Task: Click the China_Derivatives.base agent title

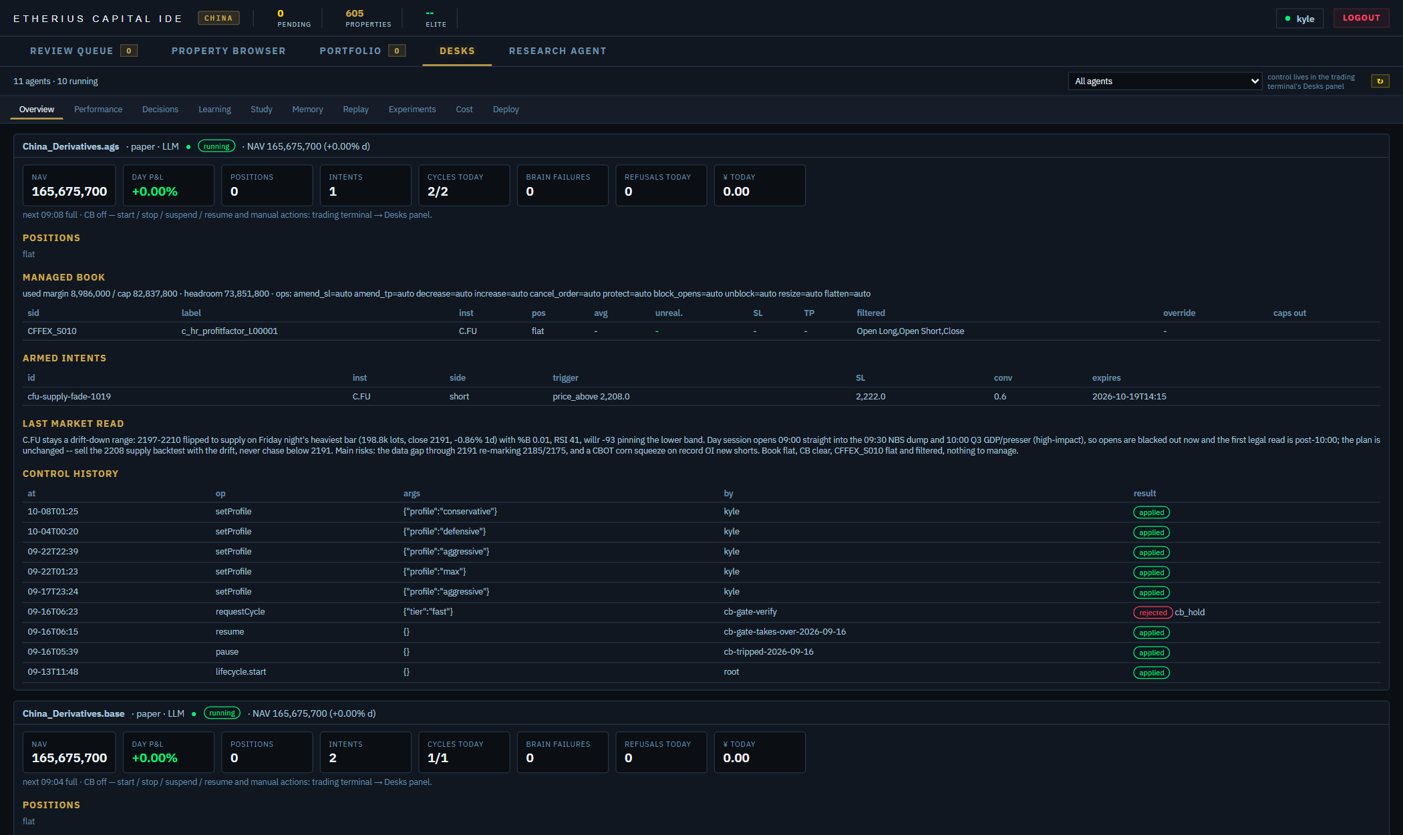Action: point(73,713)
